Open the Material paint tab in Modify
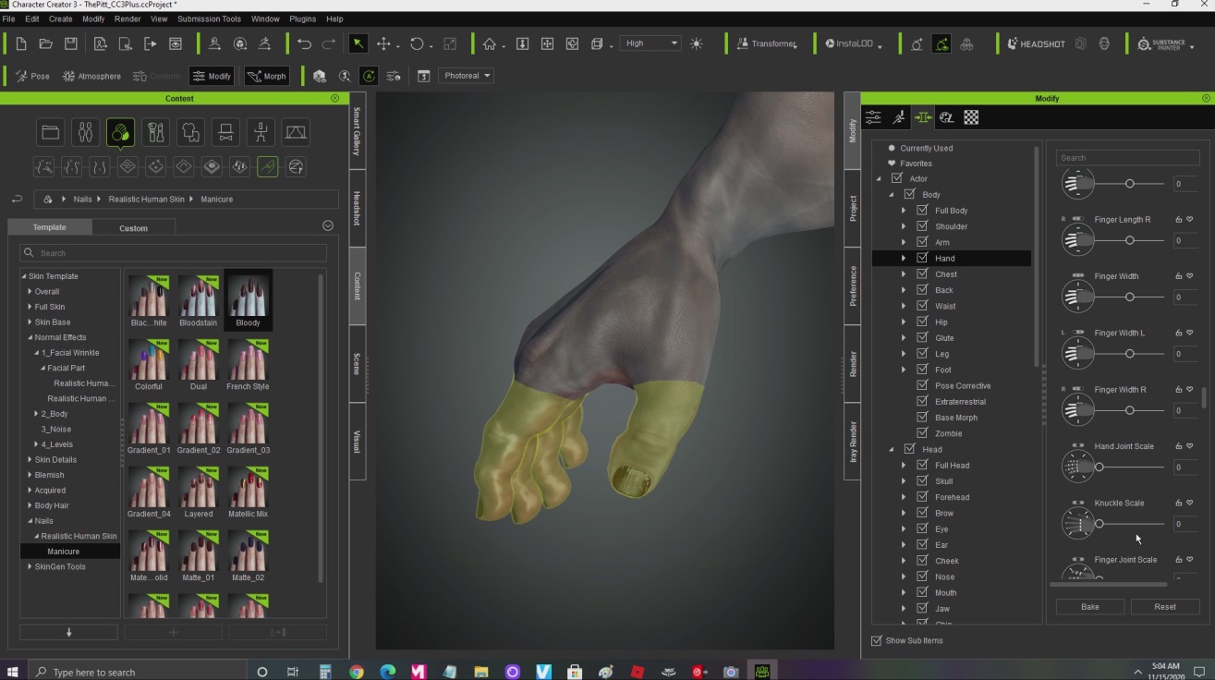This screenshot has width=1215, height=680. (946, 117)
